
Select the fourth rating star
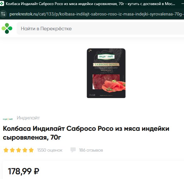tap(25, 150)
